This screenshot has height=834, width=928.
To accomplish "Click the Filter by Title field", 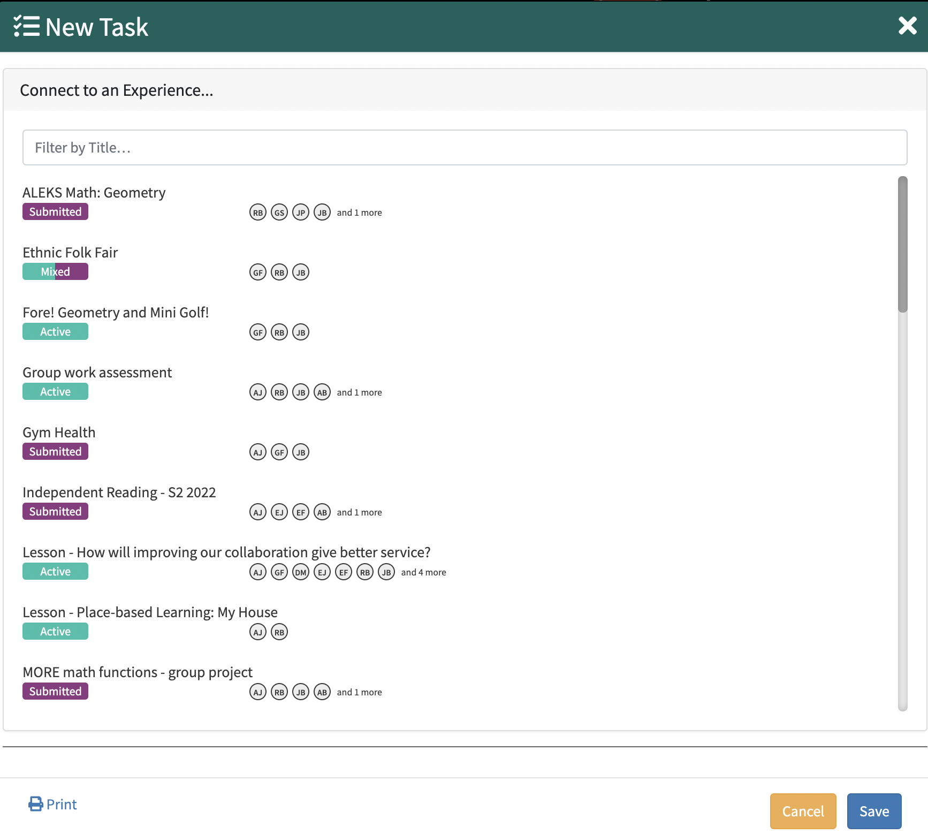I will coord(465,148).
